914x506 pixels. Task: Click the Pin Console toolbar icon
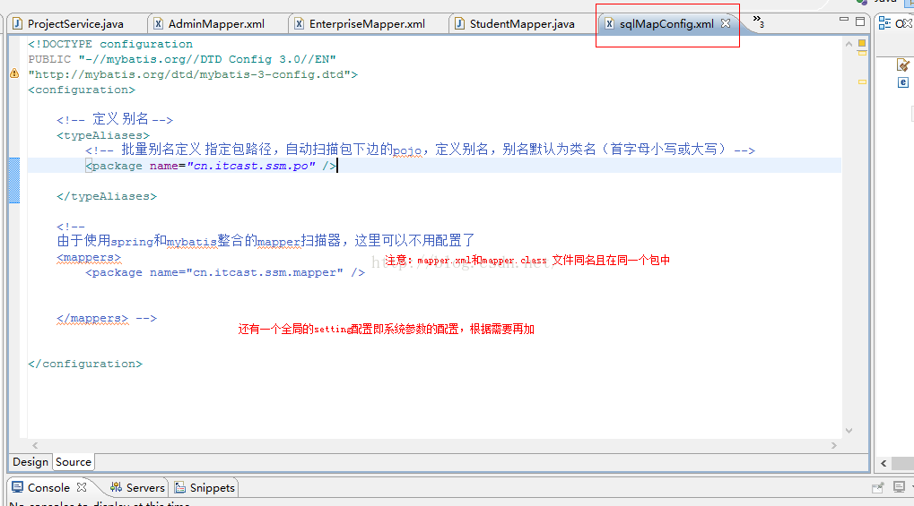pyautogui.click(x=878, y=487)
